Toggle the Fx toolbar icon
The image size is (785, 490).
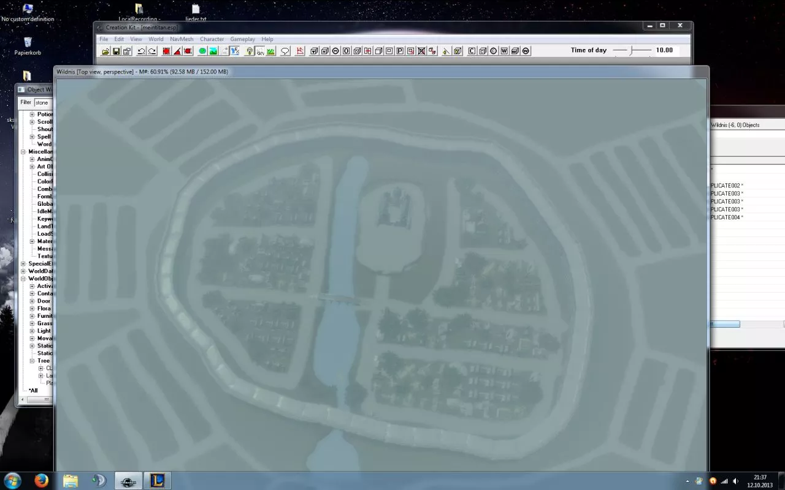tap(235, 51)
